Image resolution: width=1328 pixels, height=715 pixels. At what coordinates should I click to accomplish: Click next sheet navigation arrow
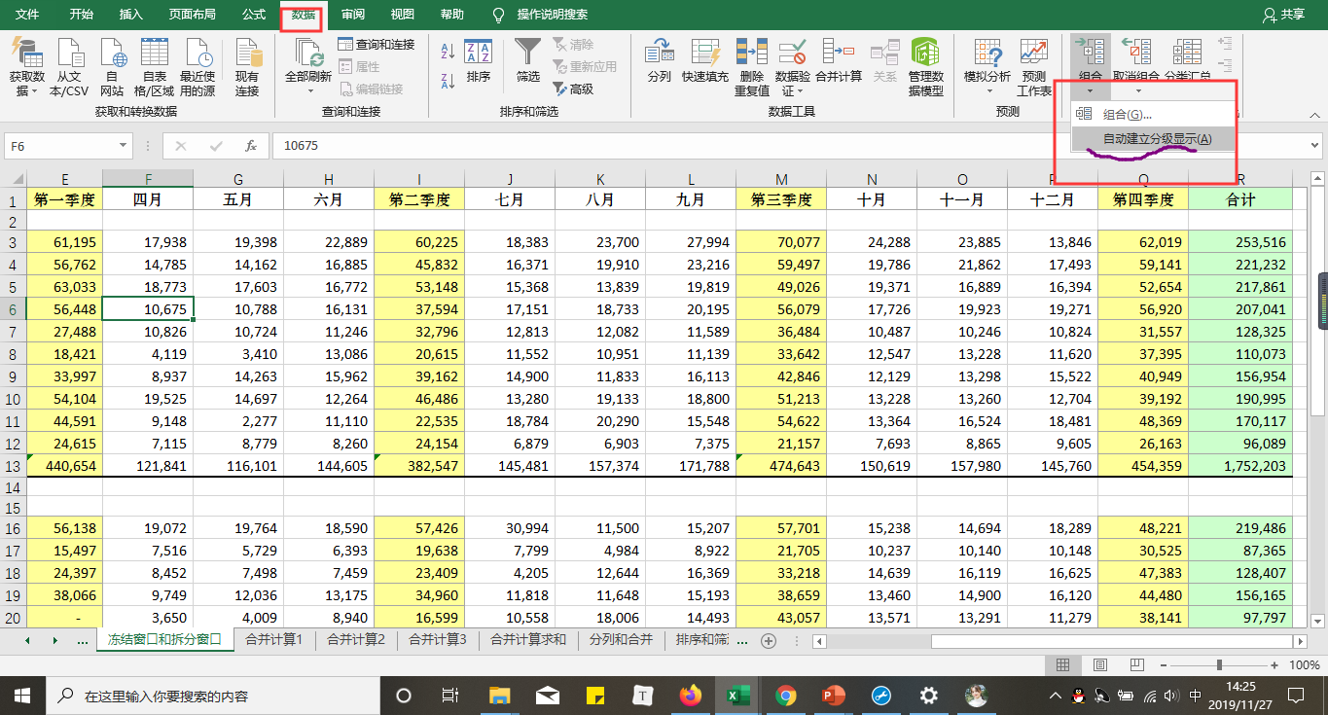(54, 641)
